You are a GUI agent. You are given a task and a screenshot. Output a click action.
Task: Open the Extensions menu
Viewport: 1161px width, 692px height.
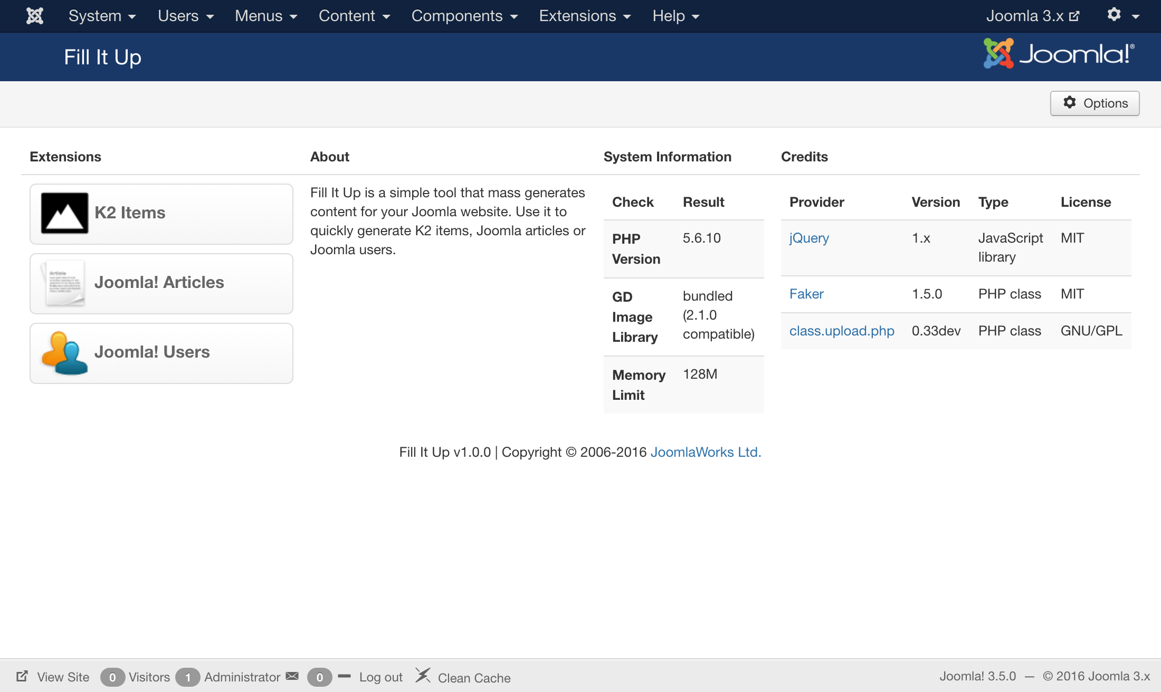click(585, 16)
